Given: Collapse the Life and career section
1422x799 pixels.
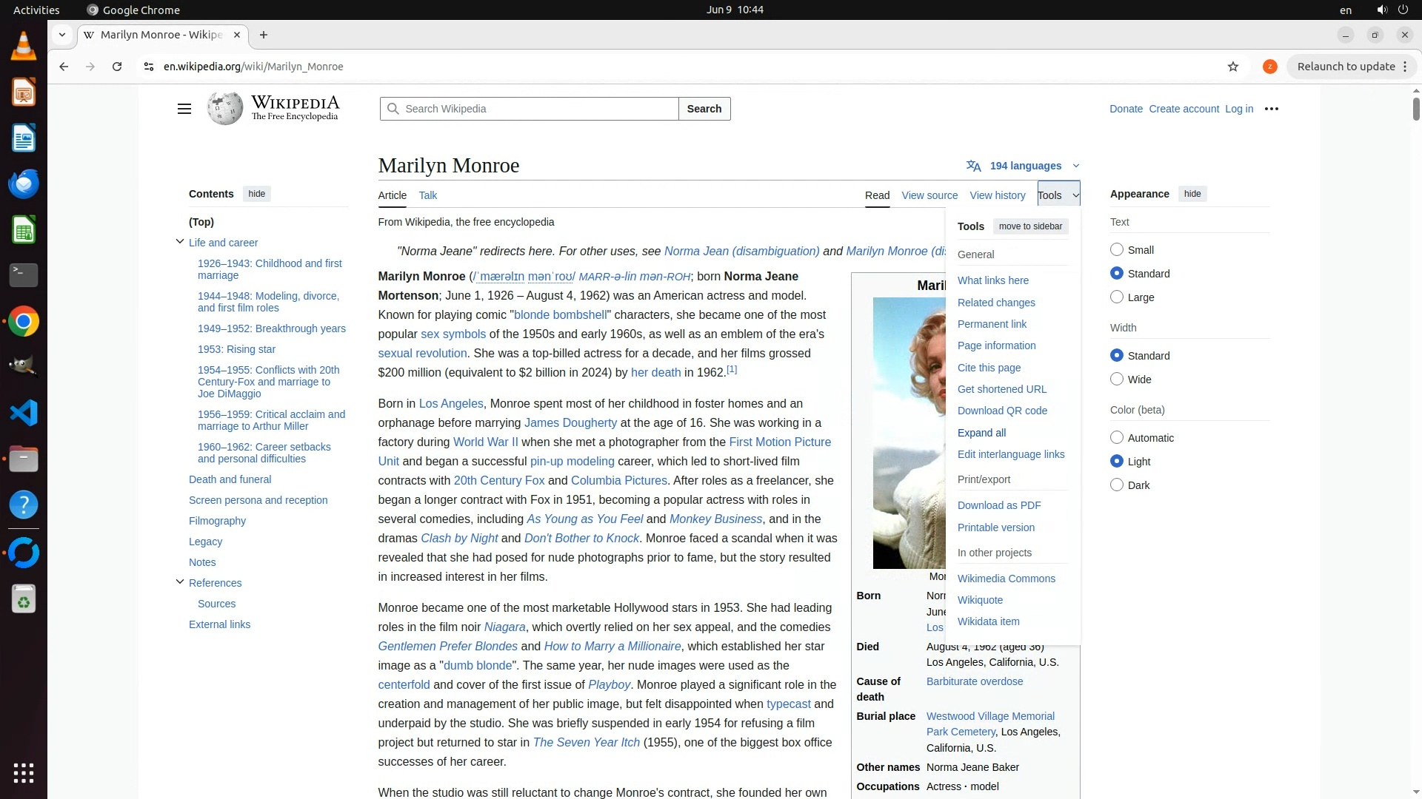Looking at the screenshot, I should [x=180, y=241].
